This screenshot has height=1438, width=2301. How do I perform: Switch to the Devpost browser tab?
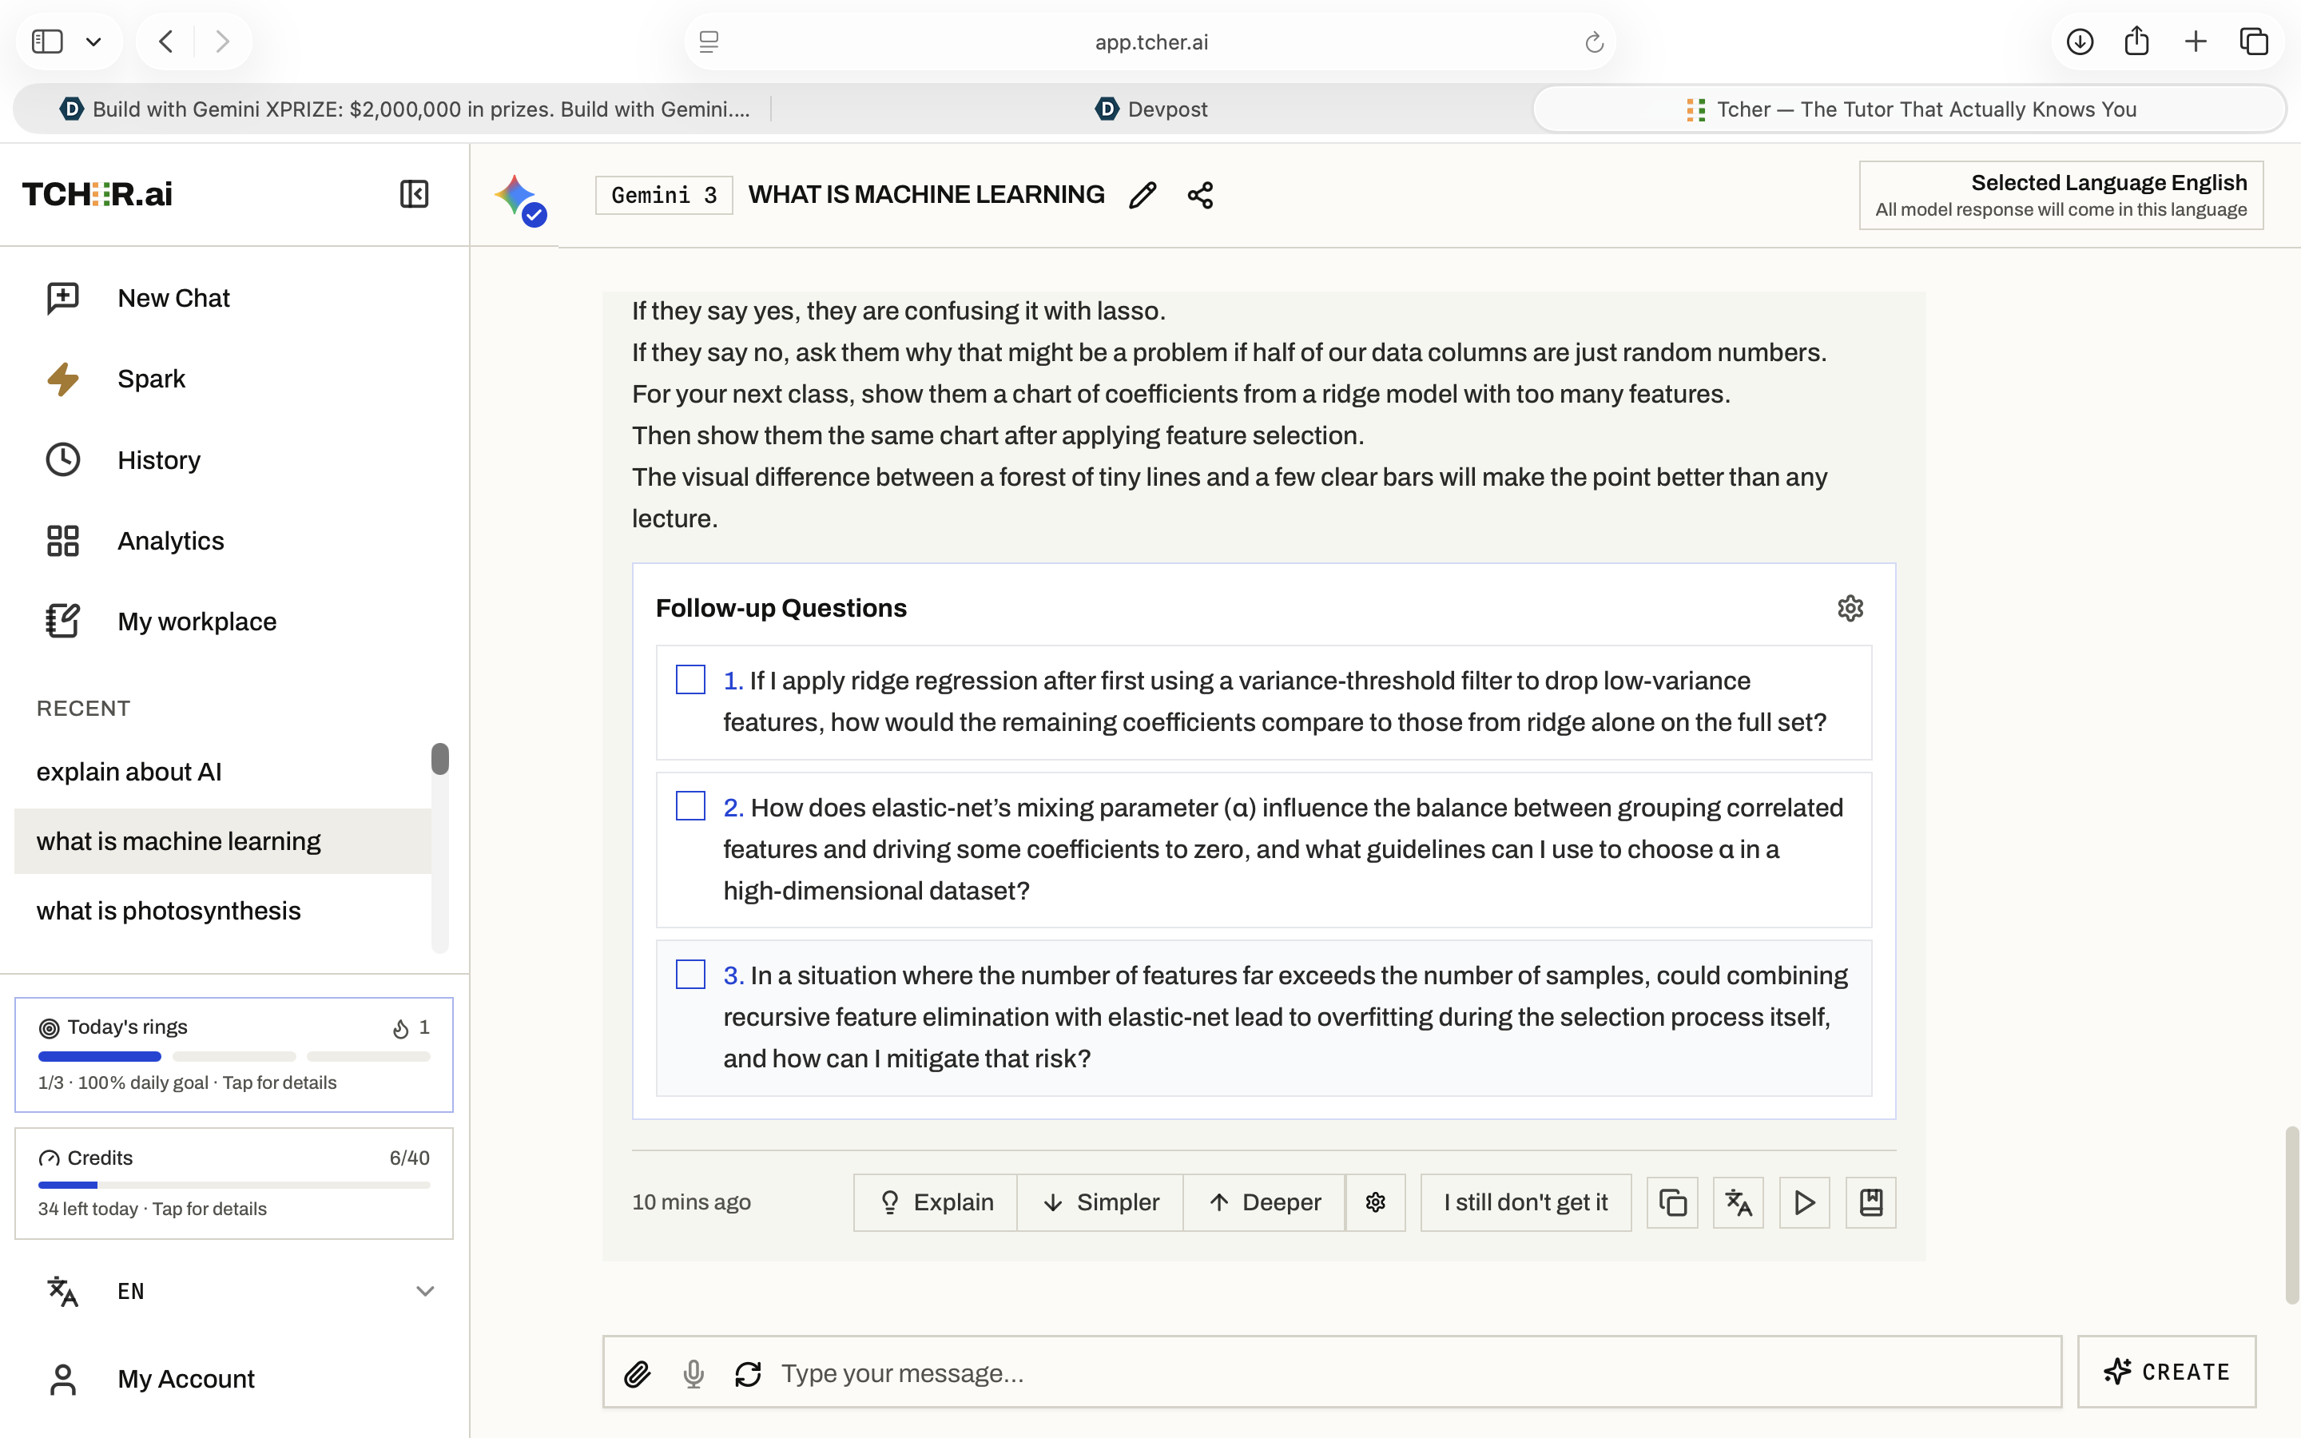coord(1150,109)
